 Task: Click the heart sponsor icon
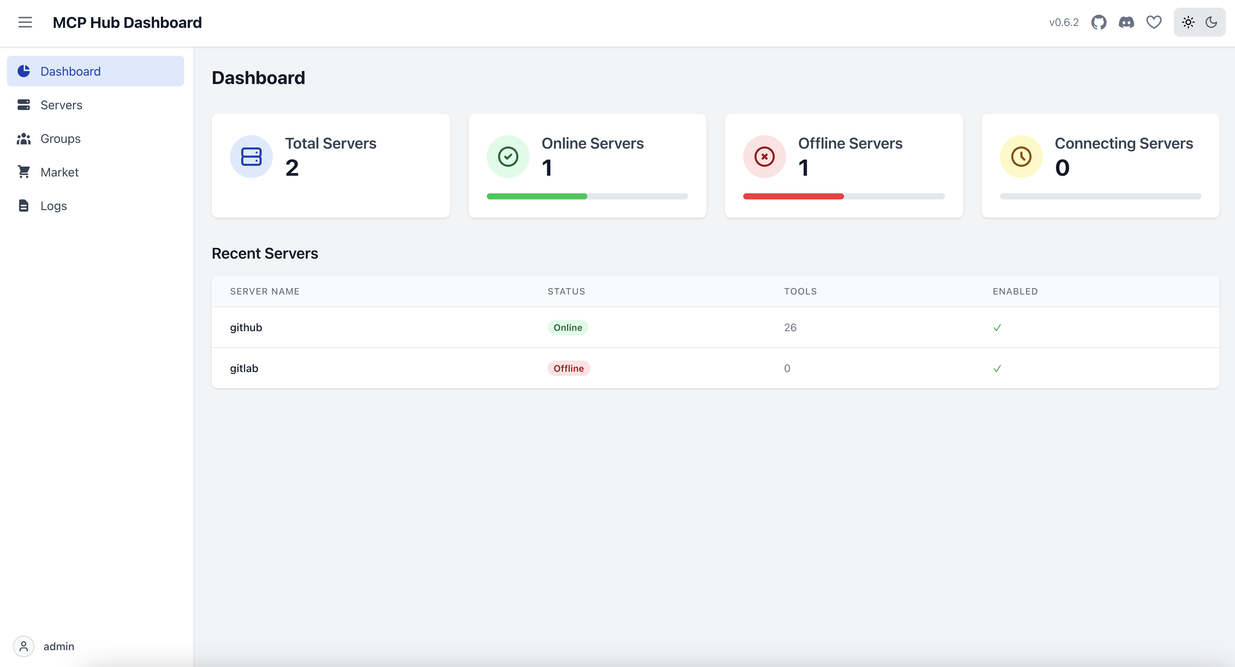tap(1154, 22)
